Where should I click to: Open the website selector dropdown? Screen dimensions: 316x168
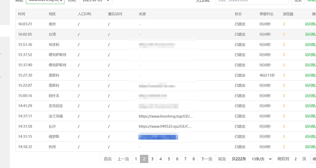click(x=45, y=1)
